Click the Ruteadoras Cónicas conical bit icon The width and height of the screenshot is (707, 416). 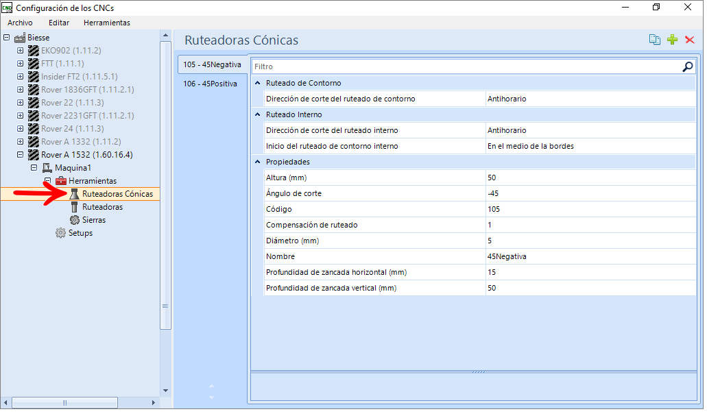pos(75,195)
